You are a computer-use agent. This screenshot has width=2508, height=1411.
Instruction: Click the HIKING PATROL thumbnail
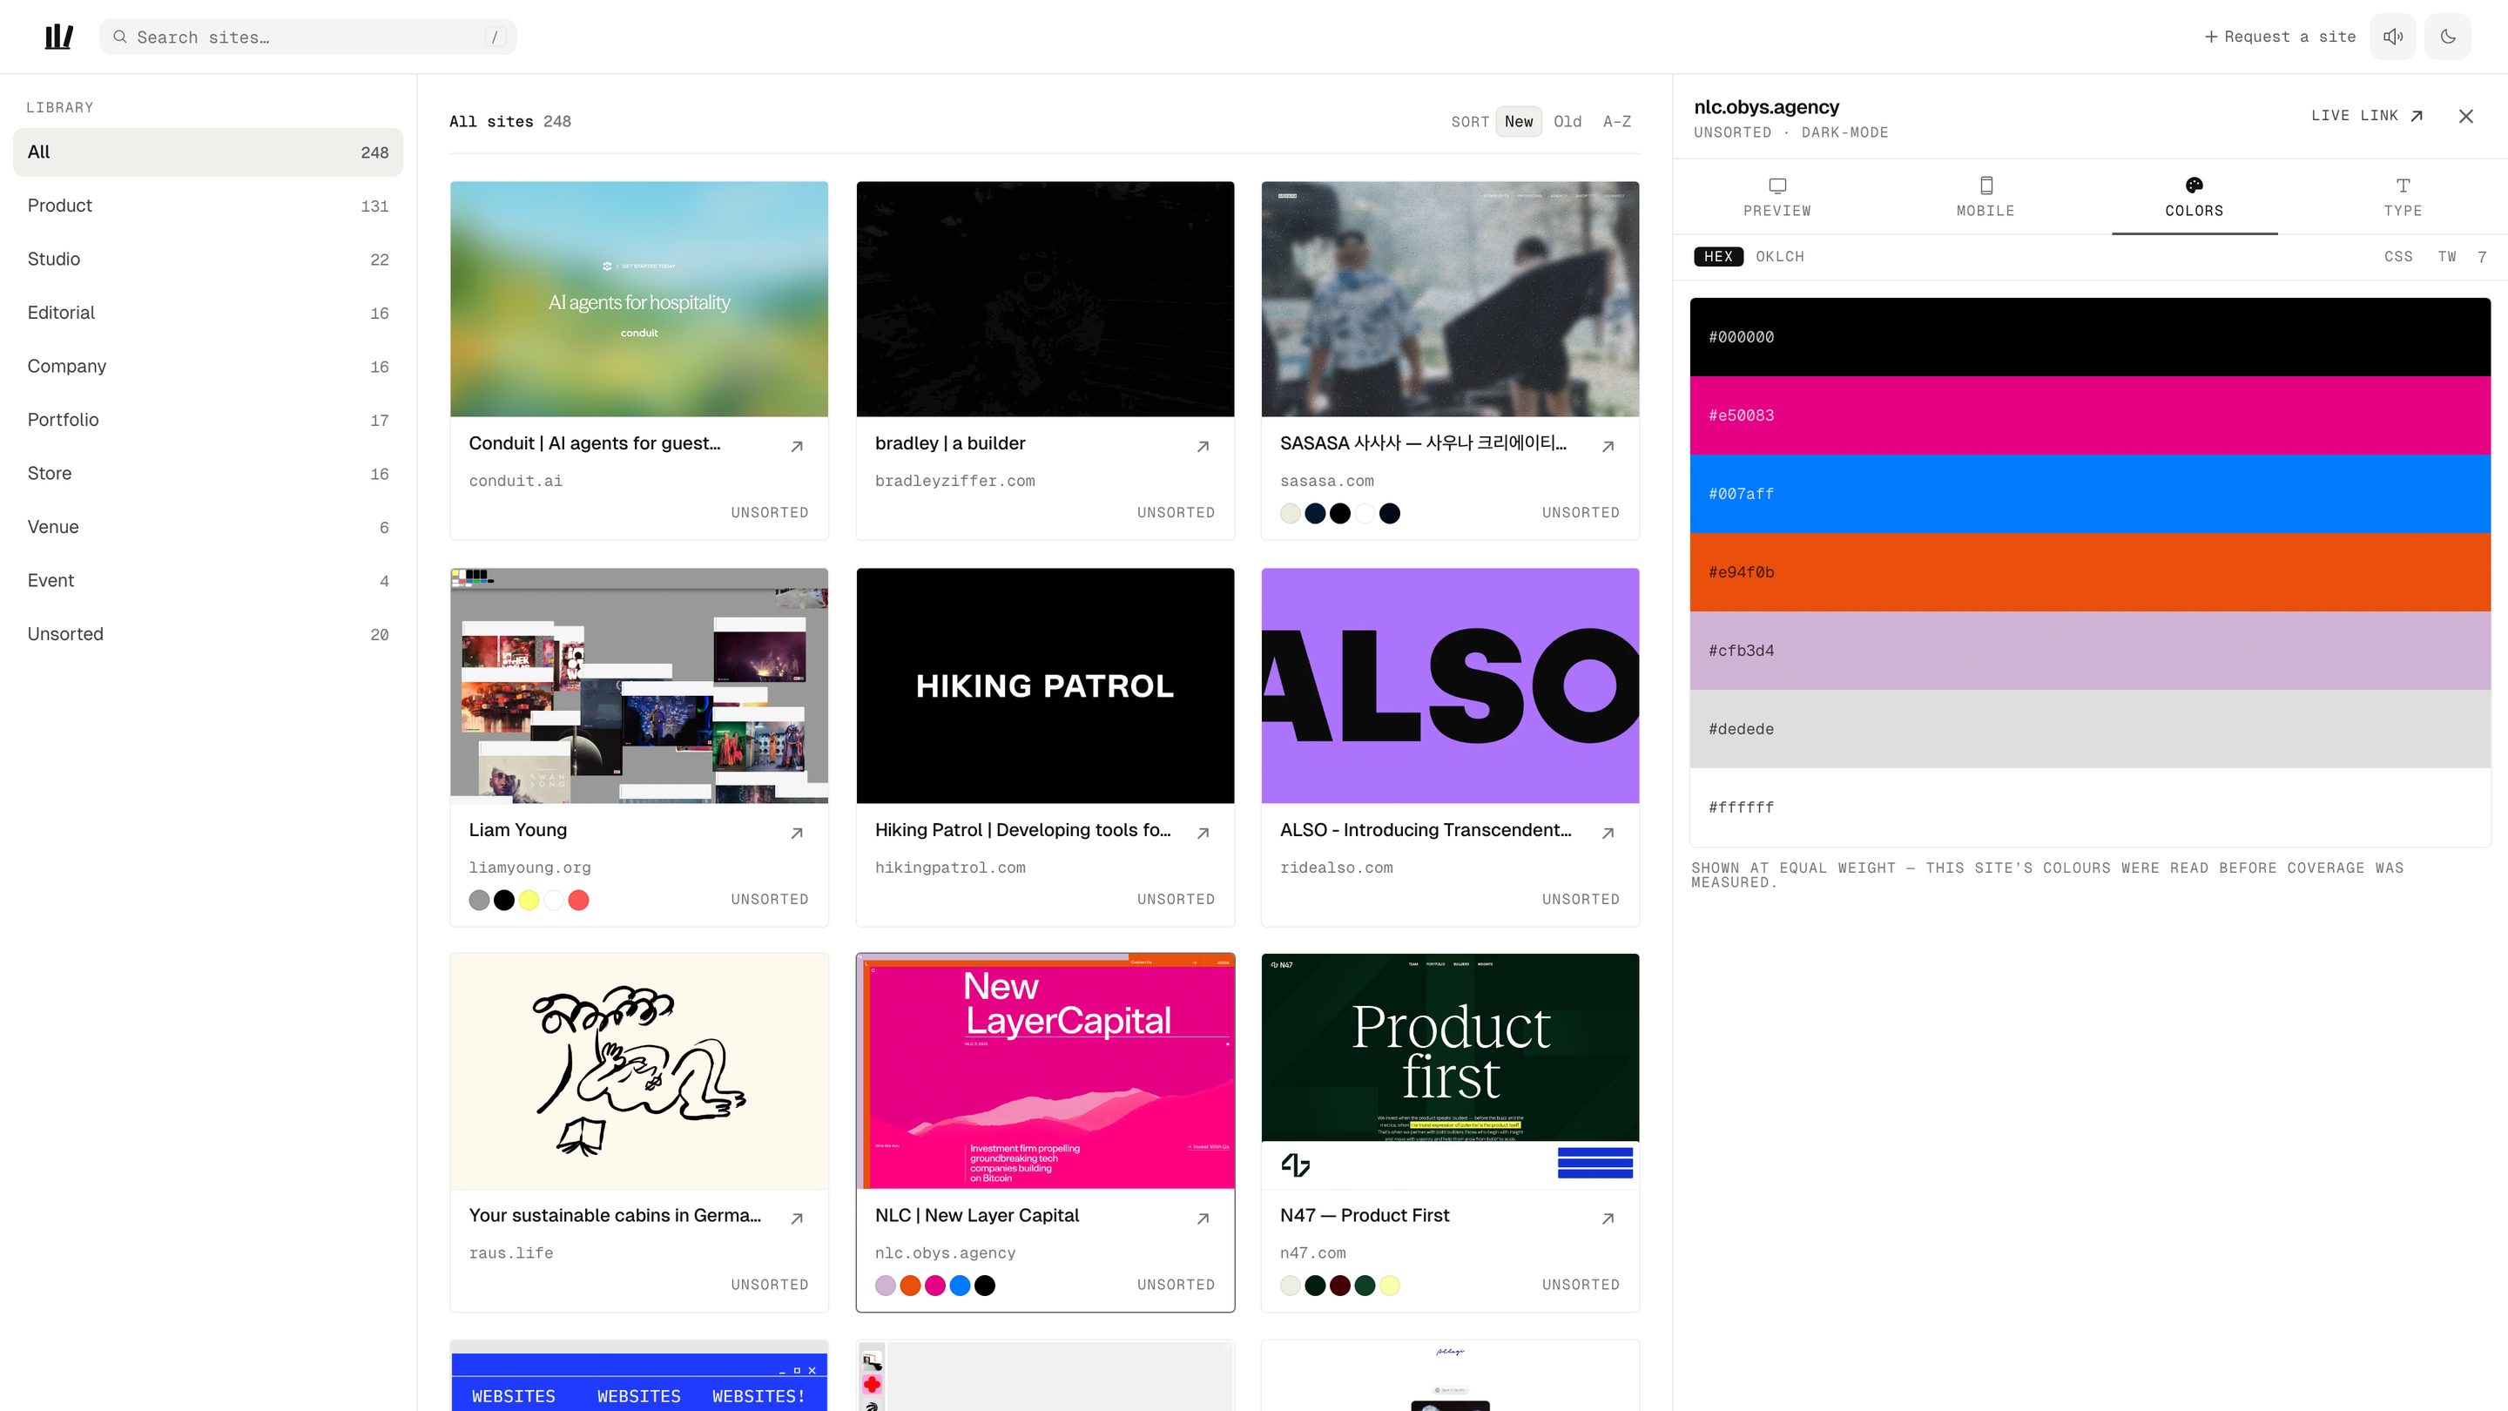1045,685
